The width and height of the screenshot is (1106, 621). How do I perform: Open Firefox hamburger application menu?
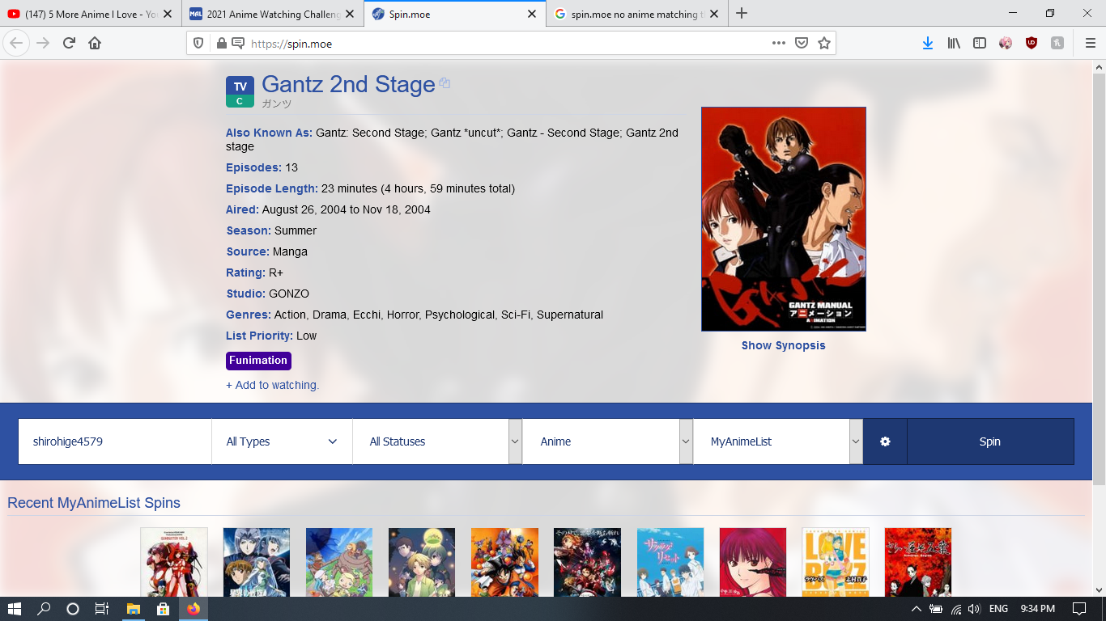click(x=1090, y=44)
